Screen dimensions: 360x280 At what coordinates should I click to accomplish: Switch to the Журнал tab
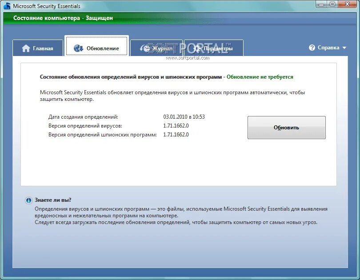coord(156,48)
